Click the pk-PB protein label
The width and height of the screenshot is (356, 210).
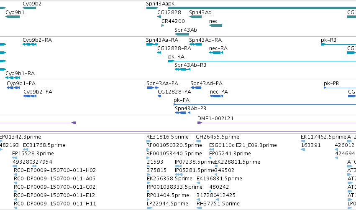pyautogui.click(x=331, y=83)
